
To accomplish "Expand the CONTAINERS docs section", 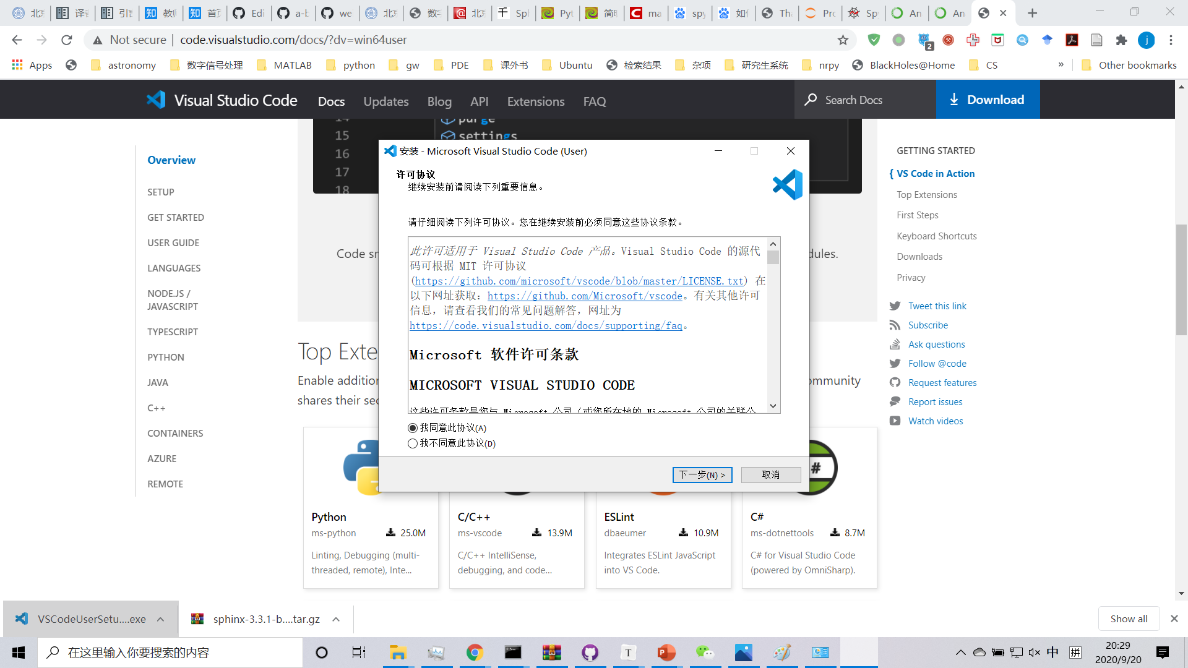I will tap(175, 434).
